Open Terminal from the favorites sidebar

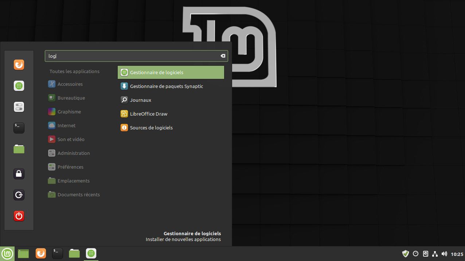pyautogui.click(x=19, y=128)
